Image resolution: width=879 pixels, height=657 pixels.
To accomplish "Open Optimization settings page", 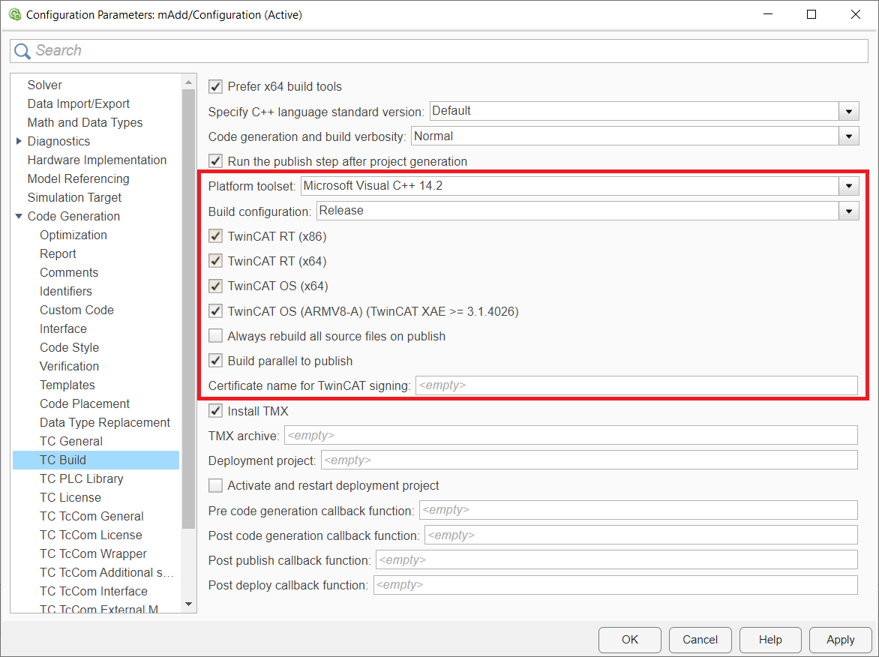I will tap(73, 235).
